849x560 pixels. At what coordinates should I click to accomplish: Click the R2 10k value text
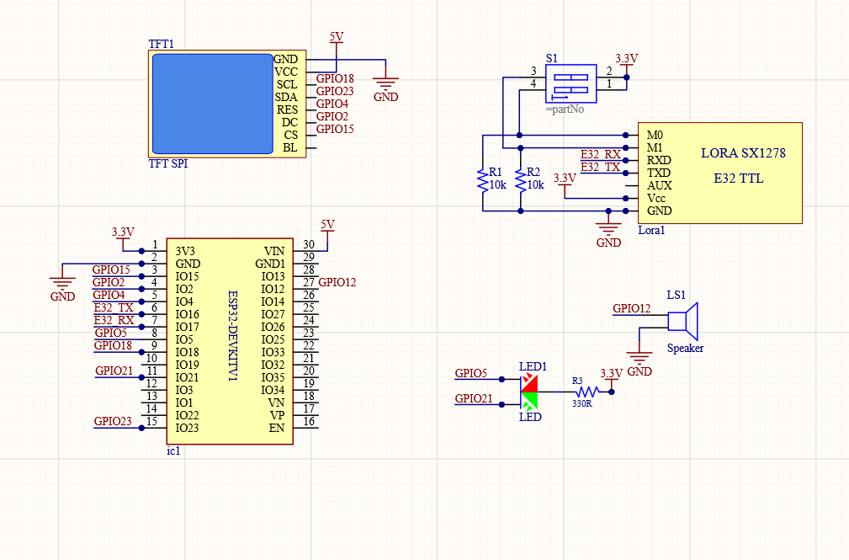click(x=535, y=185)
